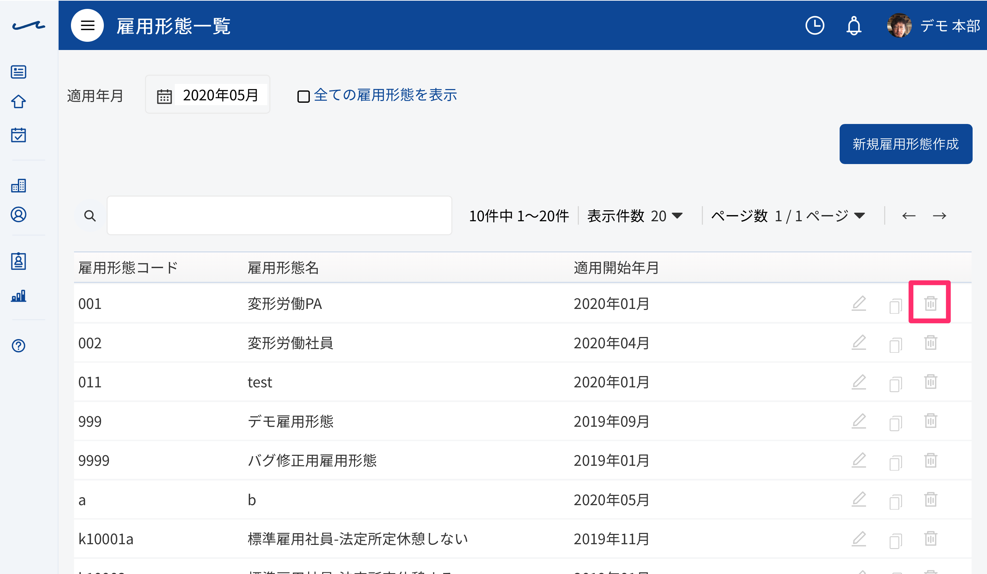Click the 2020年05月 date field
This screenshot has width=987, height=574.
coord(220,95)
